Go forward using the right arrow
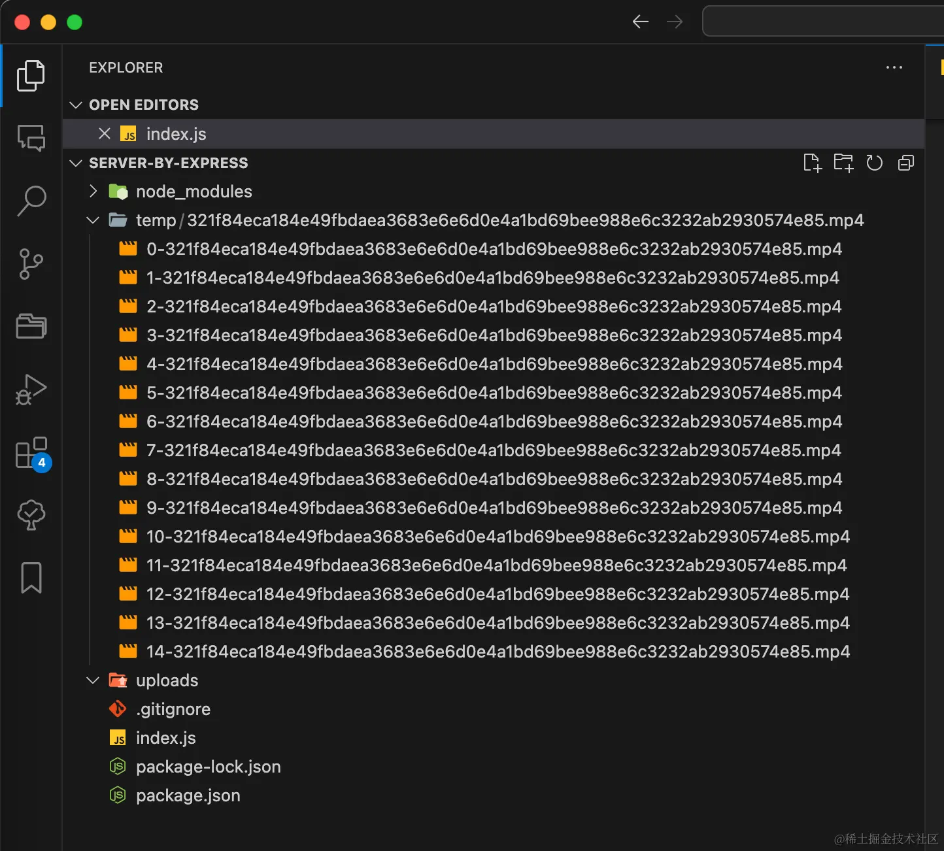 click(x=675, y=22)
